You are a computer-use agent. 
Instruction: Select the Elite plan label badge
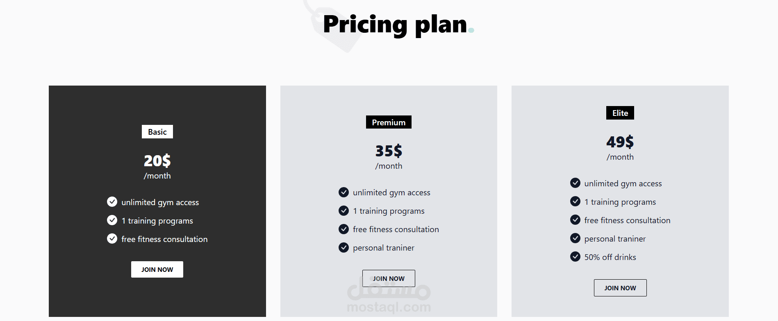[620, 113]
